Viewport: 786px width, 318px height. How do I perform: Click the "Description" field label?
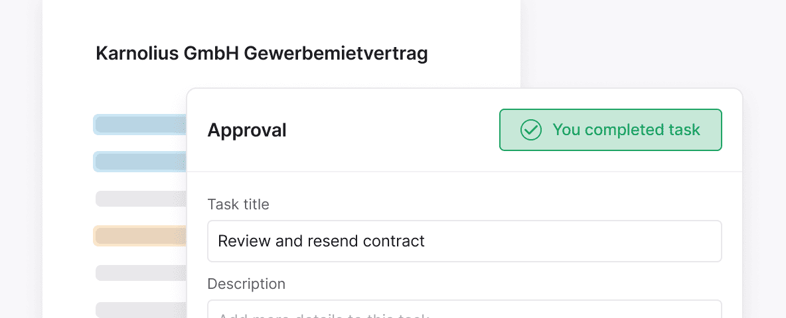(x=246, y=284)
